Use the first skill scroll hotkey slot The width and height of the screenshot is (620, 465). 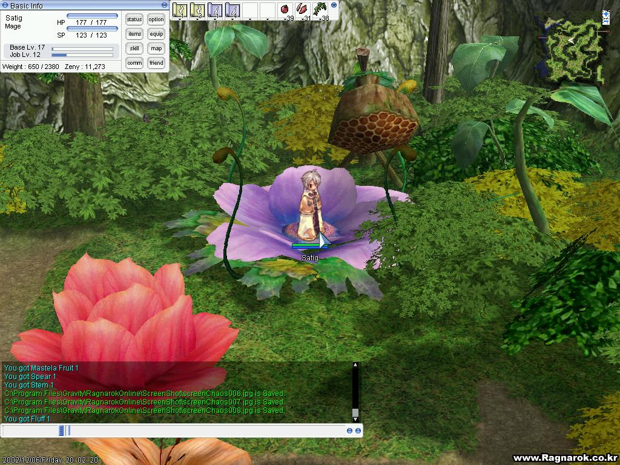click(x=179, y=10)
